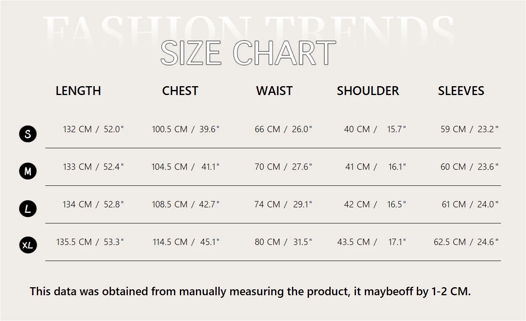The image size is (526, 321).
Task: Click the 61 CM / 24.0" sleeves value
Action: tap(470, 204)
